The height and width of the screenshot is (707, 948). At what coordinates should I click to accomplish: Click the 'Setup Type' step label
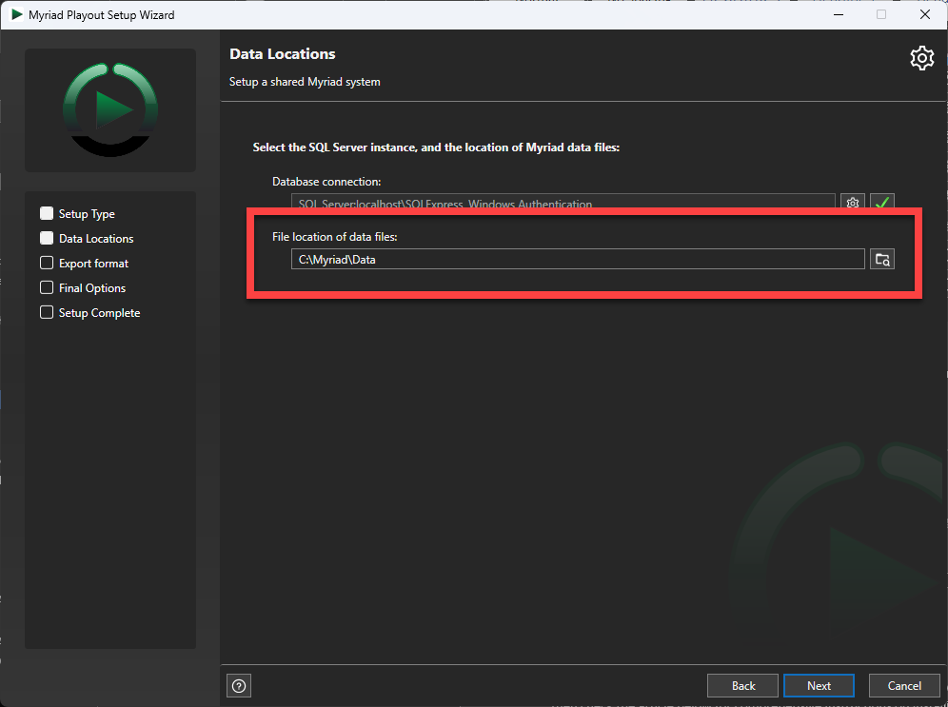(x=87, y=214)
